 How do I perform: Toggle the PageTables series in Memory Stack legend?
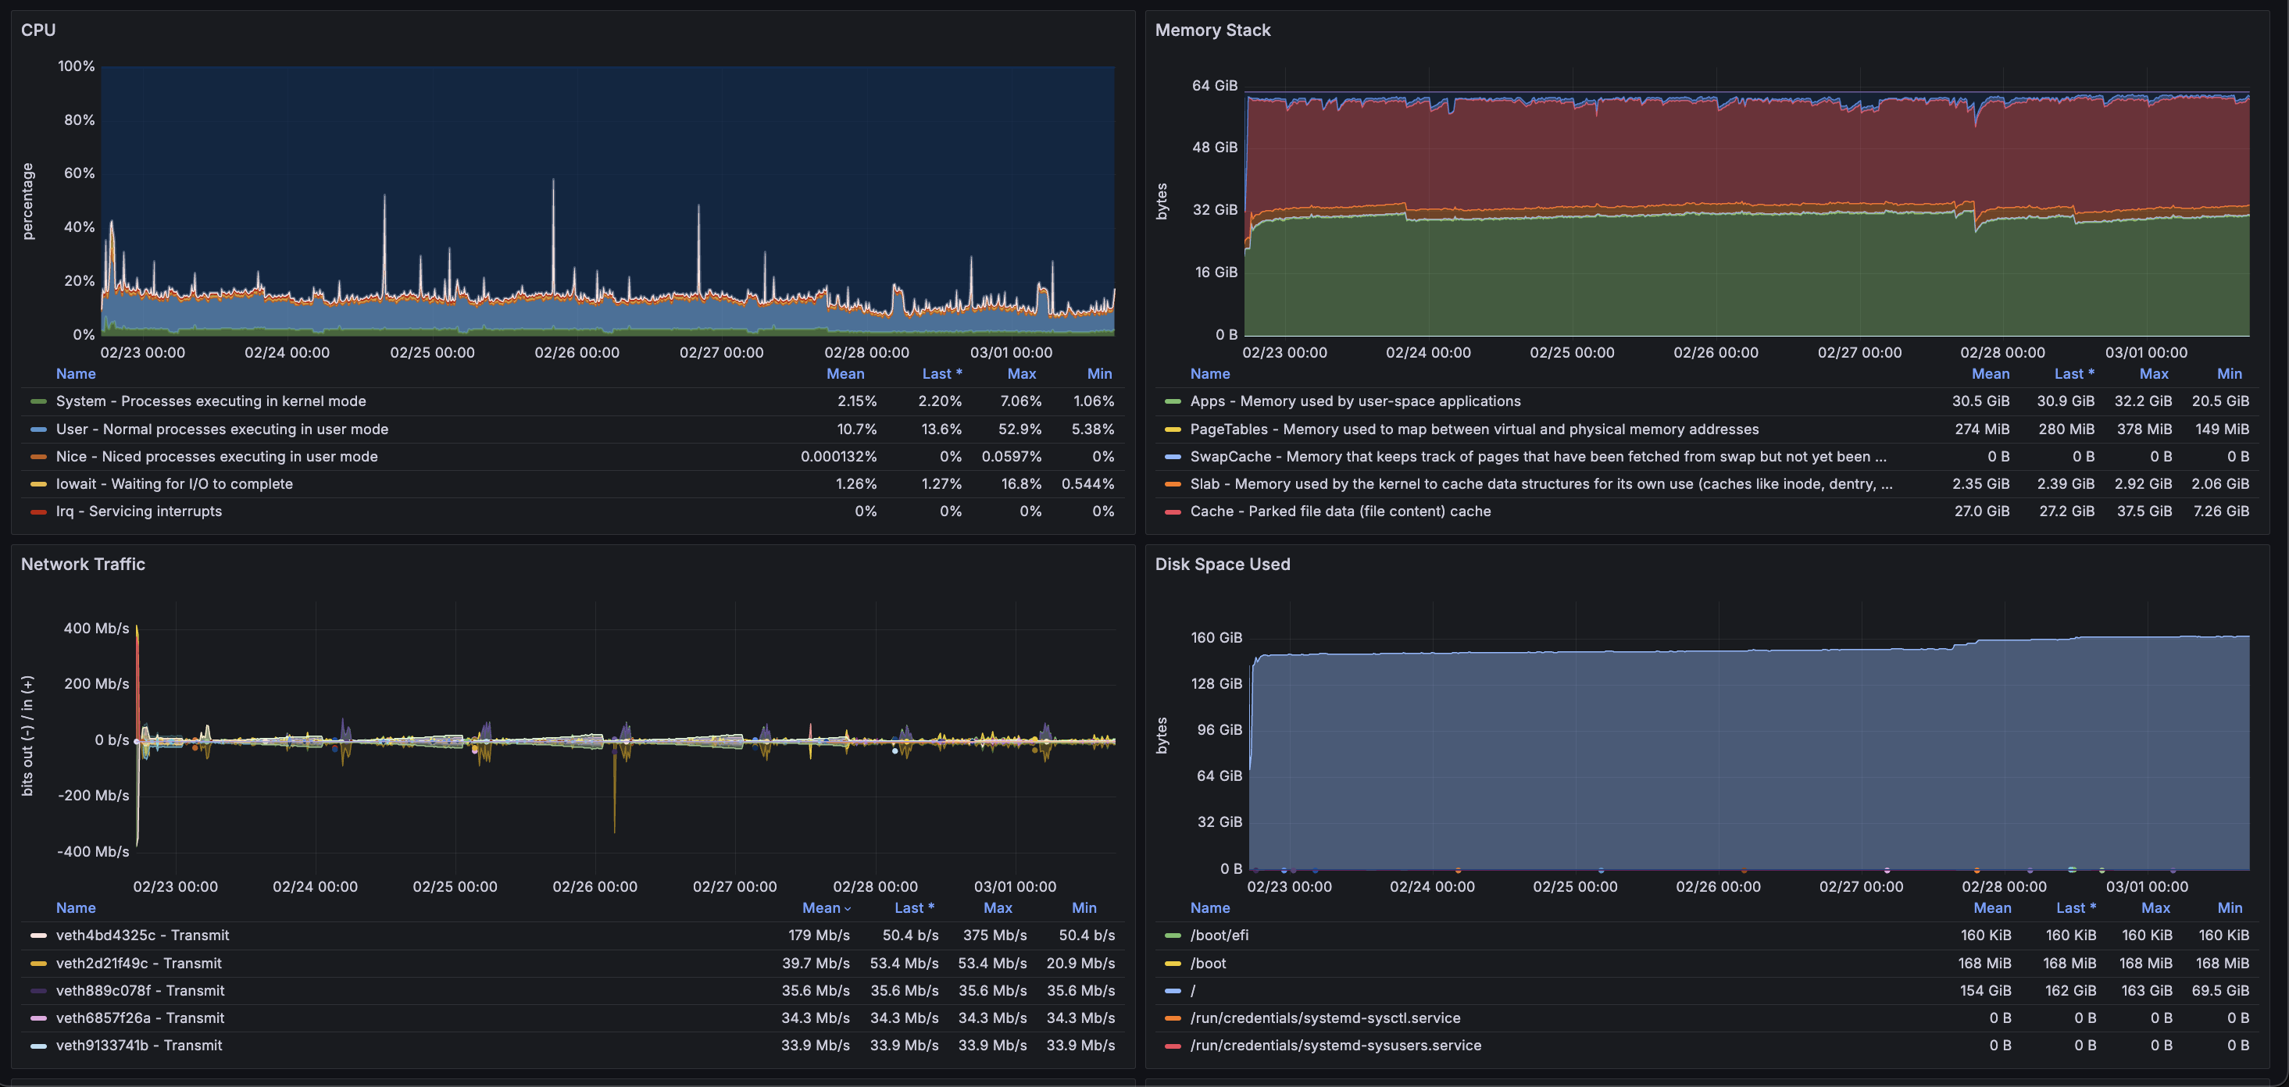click(1312, 429)
